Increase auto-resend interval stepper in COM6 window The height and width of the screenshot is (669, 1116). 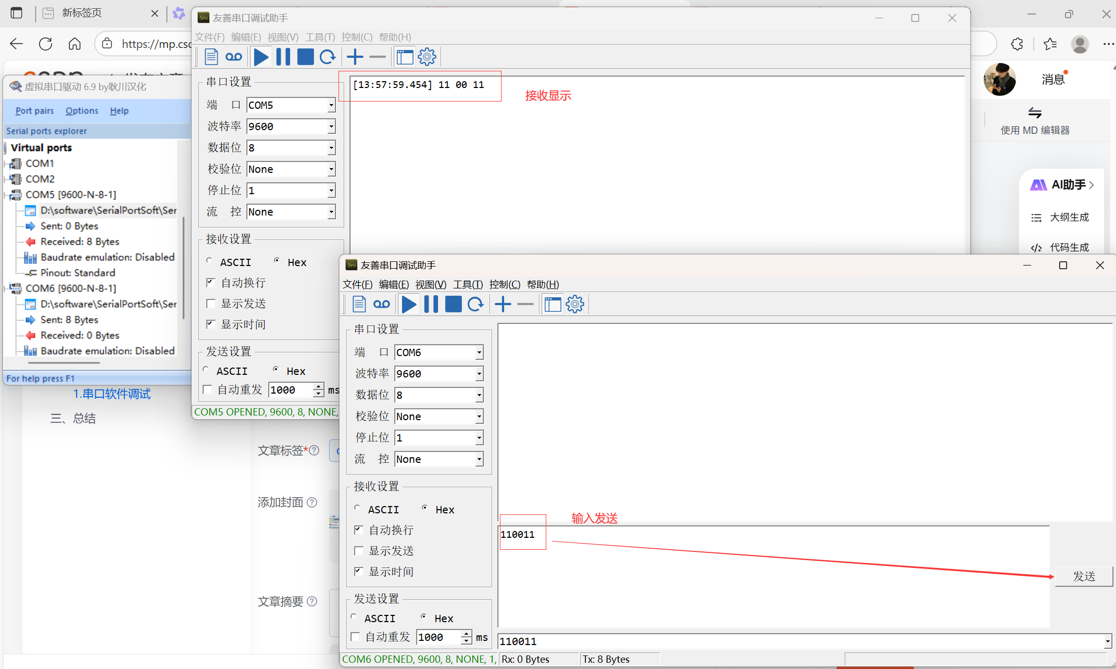466,634
